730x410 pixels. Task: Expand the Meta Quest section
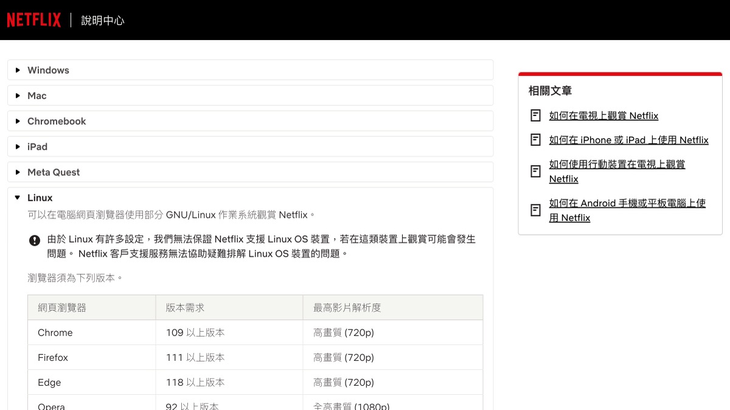[x=250, y=172]
